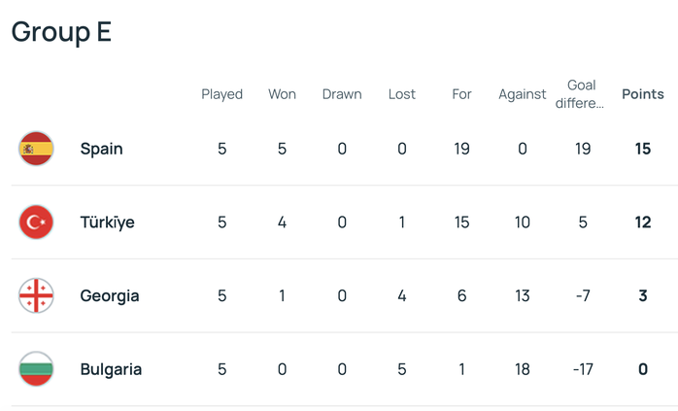Screen dimensions: 678x411
Task: Click the Georgia flag icon
Action: click(x=36, y=295)
